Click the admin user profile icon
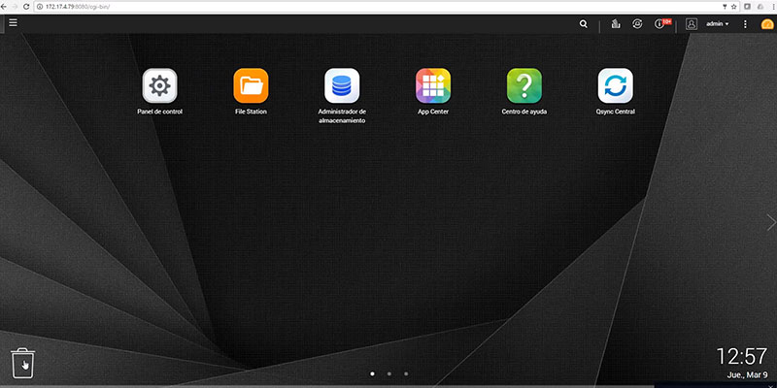The height and width of the screenshot is (388, 777). [x=692, y=23]
